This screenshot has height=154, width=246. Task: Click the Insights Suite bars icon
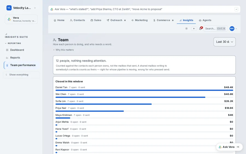pos(6,34)
